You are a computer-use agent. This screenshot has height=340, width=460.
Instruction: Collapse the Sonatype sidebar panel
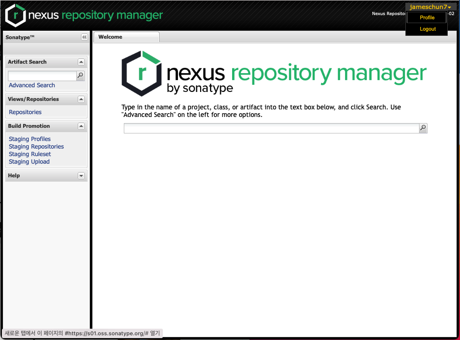[84, 37]
